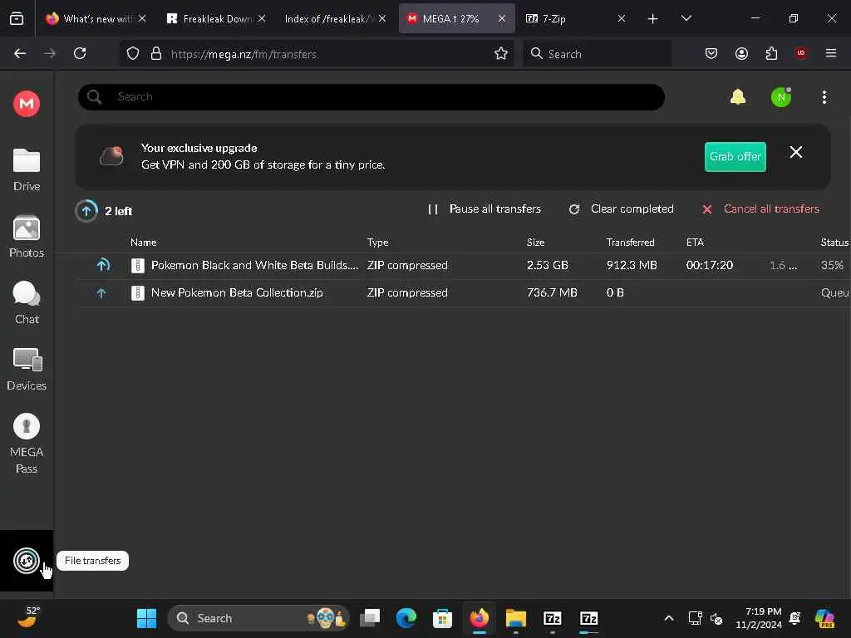Click the tracking protection shield icon

133,54
